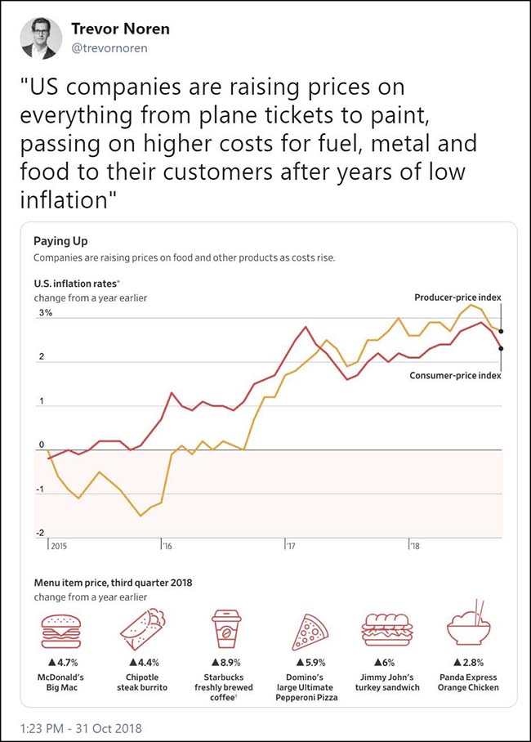Click the Jimmy John's sandwich icon
Image resolution: width=531 pixels, height=742 pixels.
tap(387, 629)
